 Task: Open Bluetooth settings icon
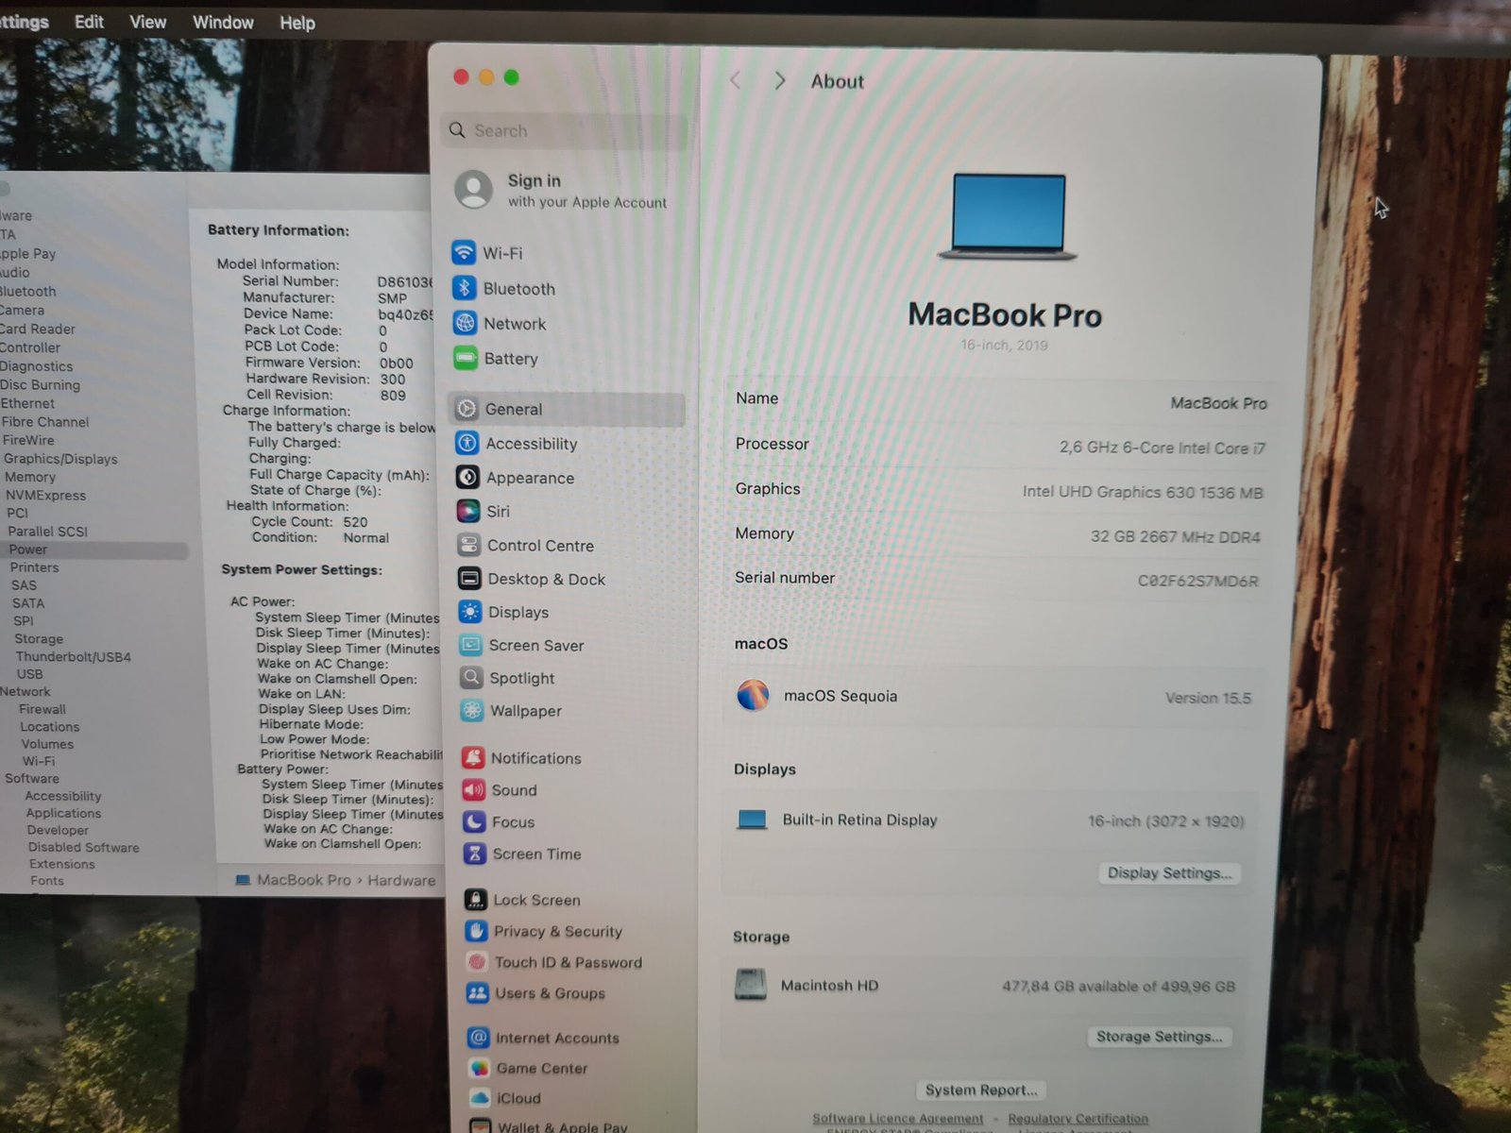pyautogui.click(x=464, y=288)
